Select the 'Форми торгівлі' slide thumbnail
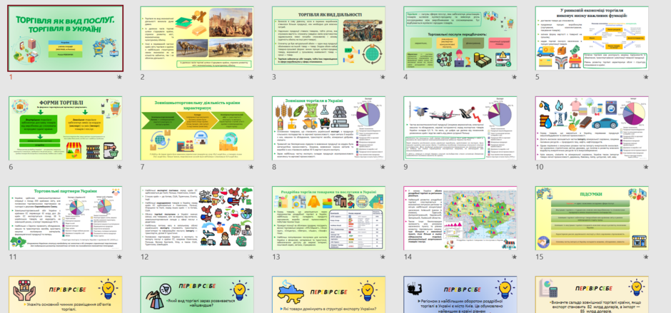Image resolution: width=671 pixels, height=313 pixels. (x=66, y=128)
